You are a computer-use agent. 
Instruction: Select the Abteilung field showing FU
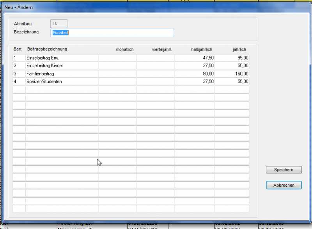59,24
